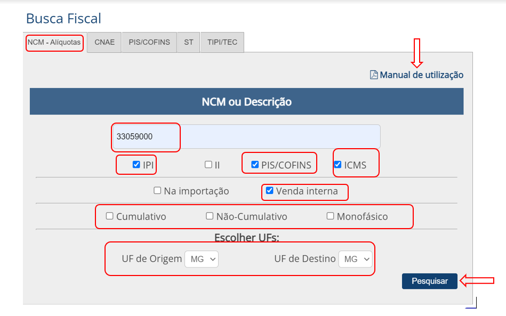
Task: Toggle the PIS/COFINS checkbox
Action: [x=255, y=165]
